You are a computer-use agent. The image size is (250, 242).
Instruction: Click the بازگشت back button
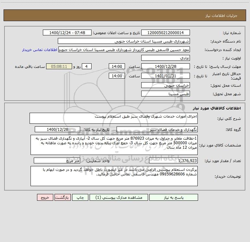(x=62, y=197)
